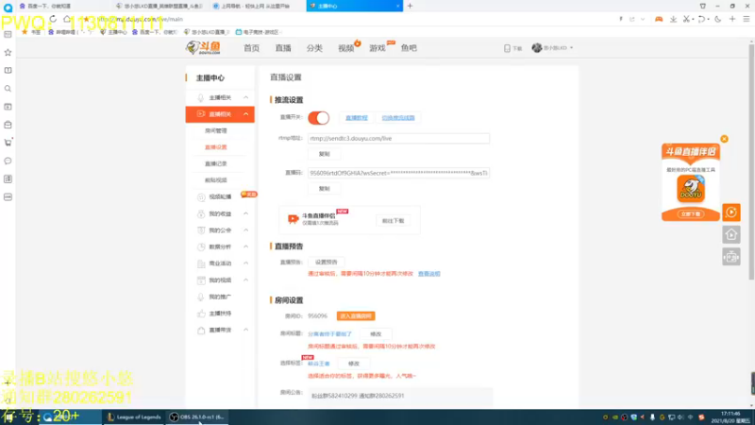Click the Douyu companion ad image
The height and width of the screenshot is (425, 755).
point(691,182)
